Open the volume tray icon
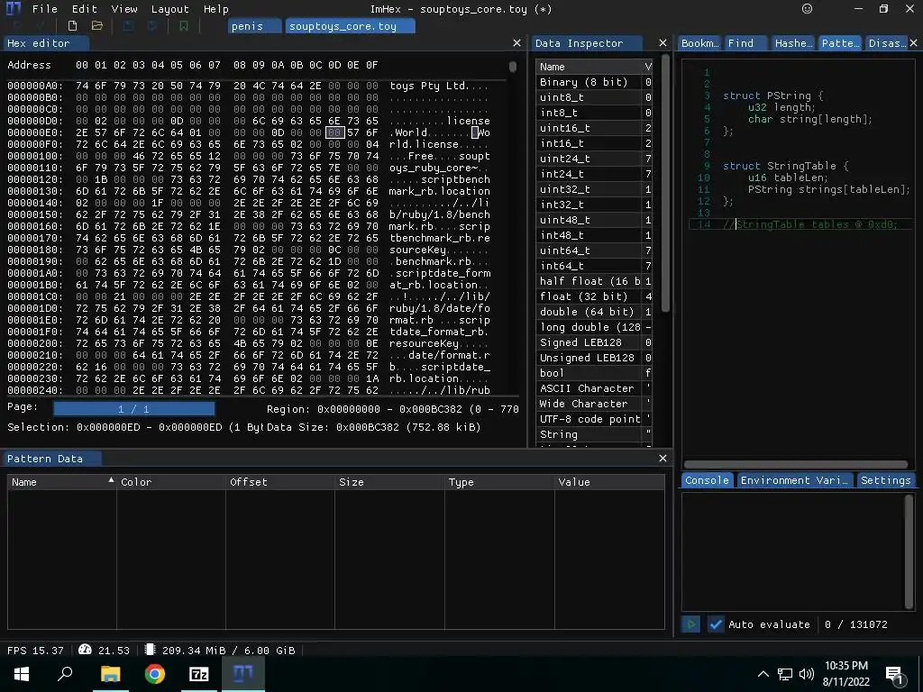Screen dimensions: 923x692 tap(807, 674)
